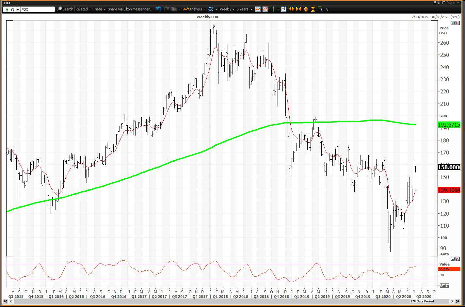Screen dimensions: 465x307
Task: Click the window icon beside Menu
Action: point(444,3)
